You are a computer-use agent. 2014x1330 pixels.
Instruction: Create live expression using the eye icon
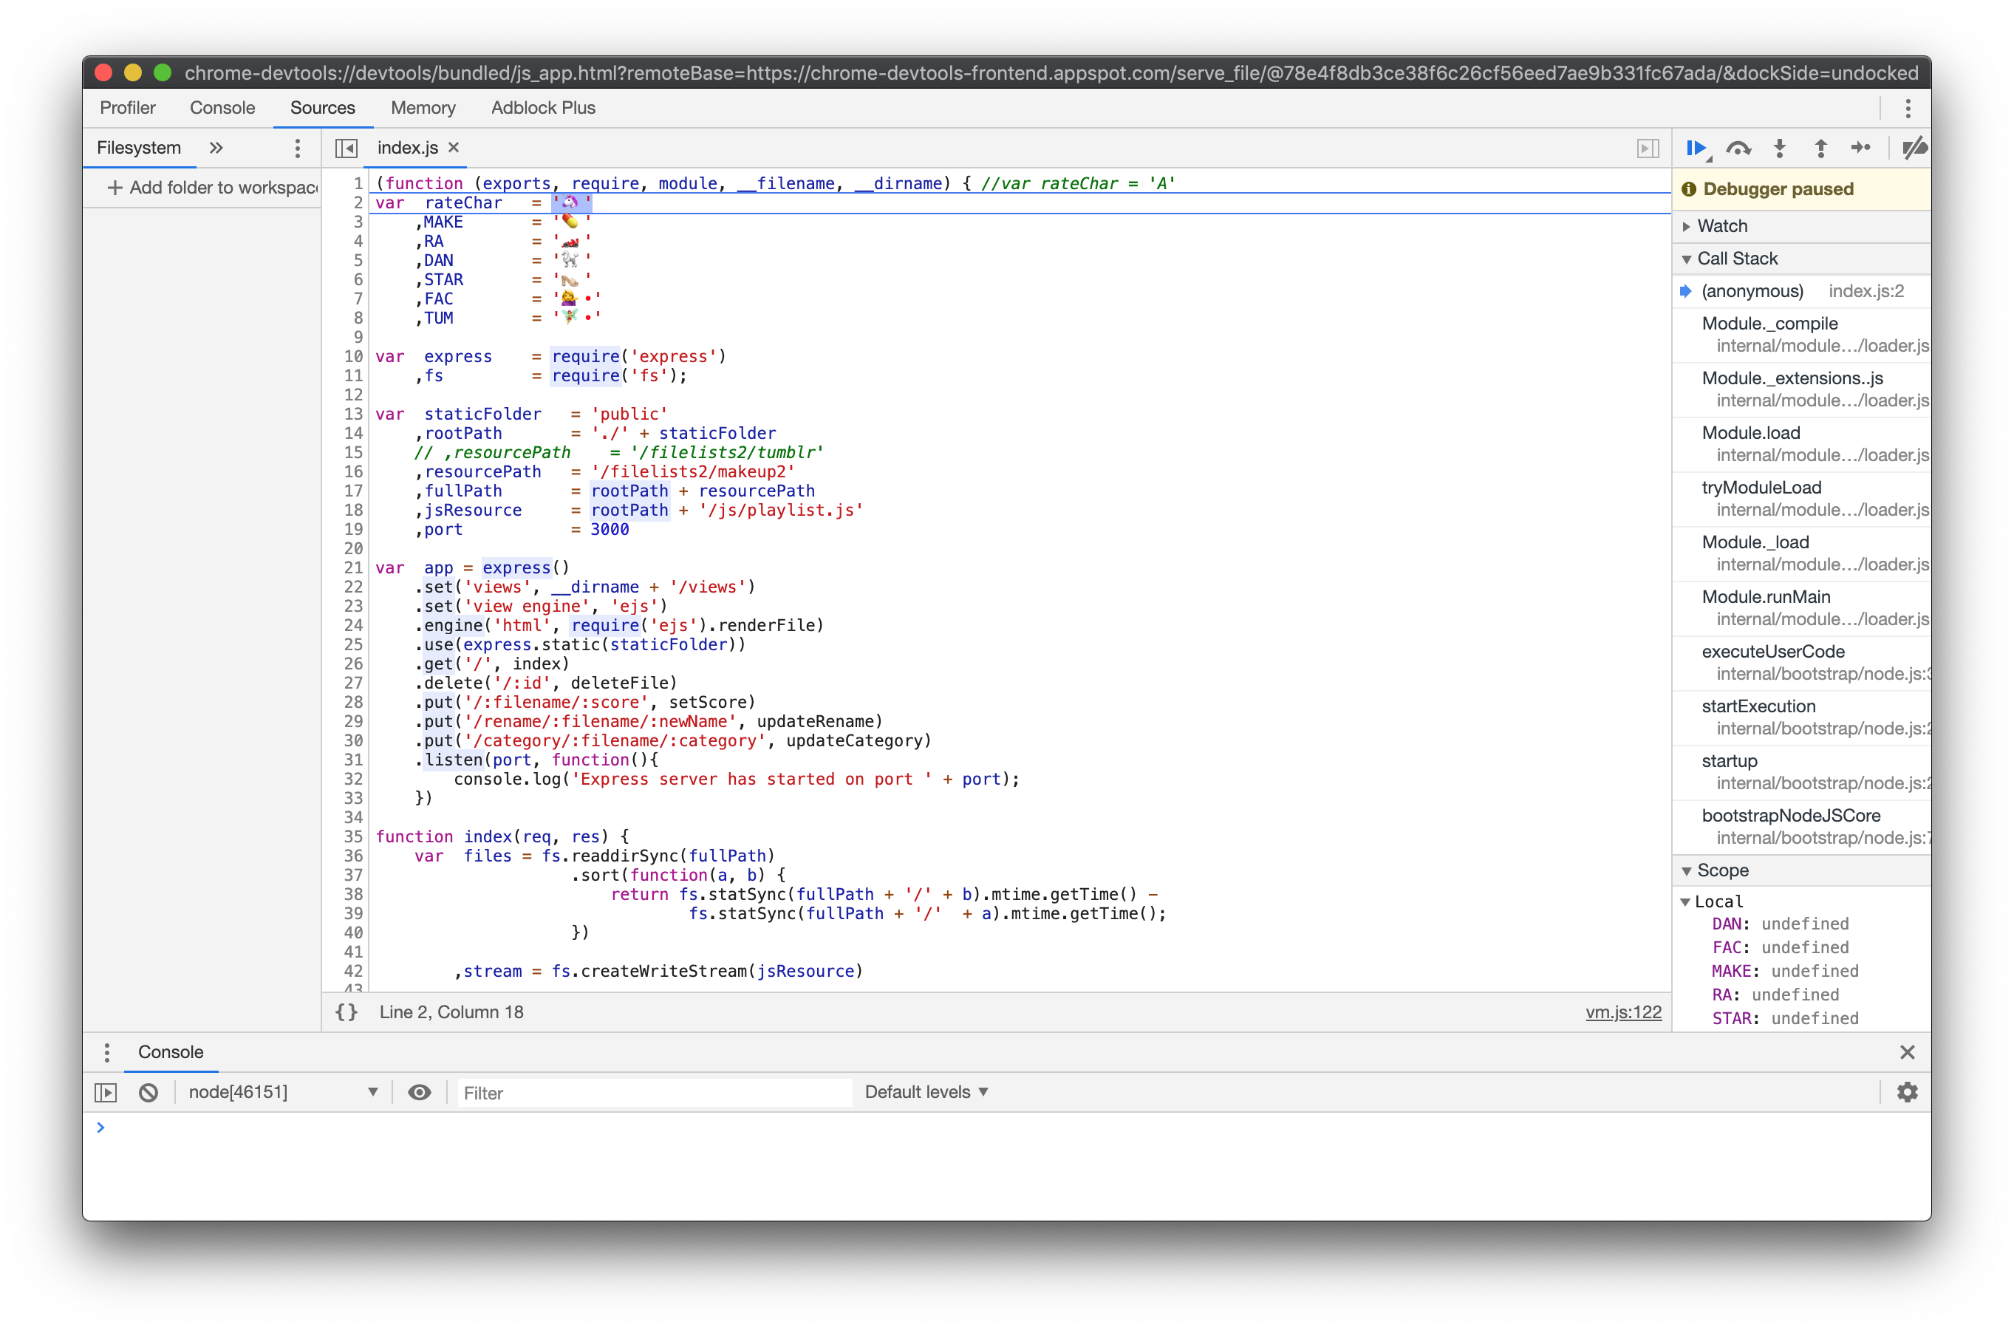pyautogui.click(x=419, y=1093)
